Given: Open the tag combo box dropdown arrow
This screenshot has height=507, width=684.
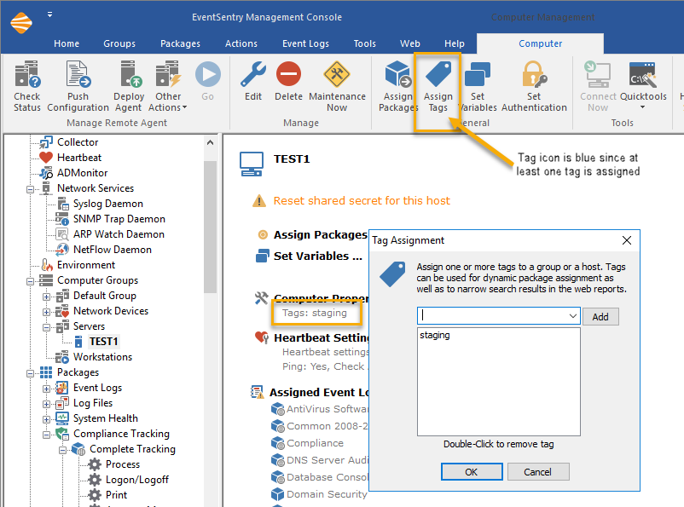Looking at the screenshot, I should point(573,315).
